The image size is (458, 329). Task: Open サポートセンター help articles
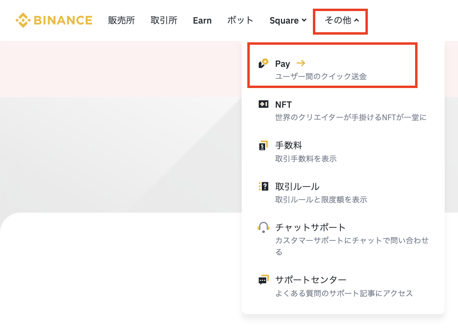(x=310, y=280)
